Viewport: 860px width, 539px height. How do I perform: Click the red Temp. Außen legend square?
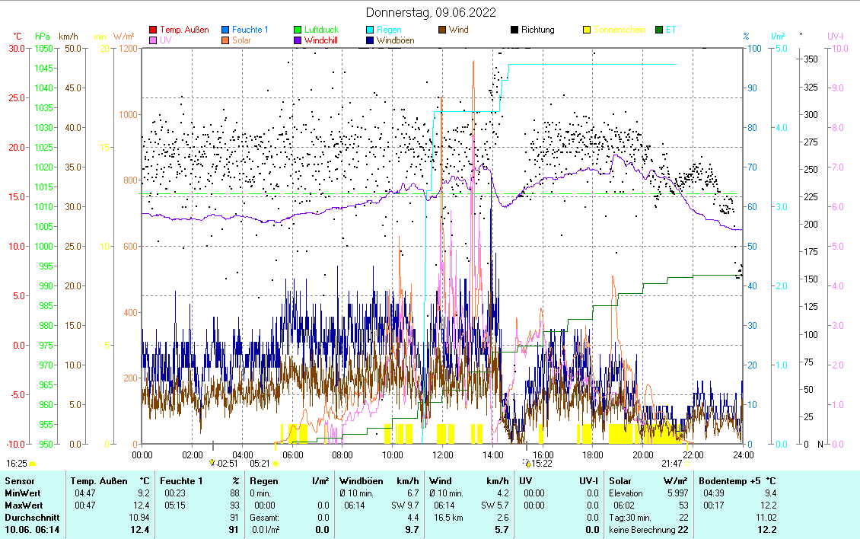(153, 30)
